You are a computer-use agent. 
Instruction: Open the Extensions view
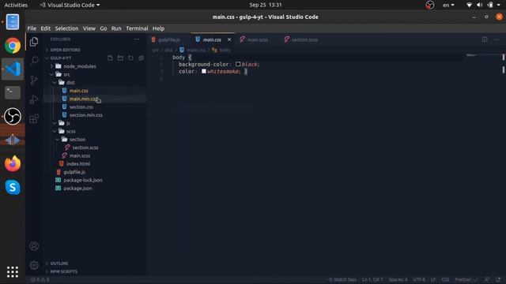coord(34,119)
